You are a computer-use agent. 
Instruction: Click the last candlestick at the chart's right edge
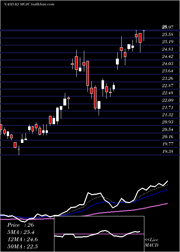click(144, 36)
